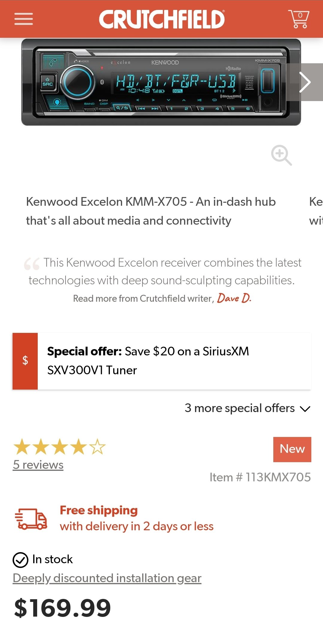Zoom image with the magnifier icon
Screen dimensions: 323x619
[281, 155]
